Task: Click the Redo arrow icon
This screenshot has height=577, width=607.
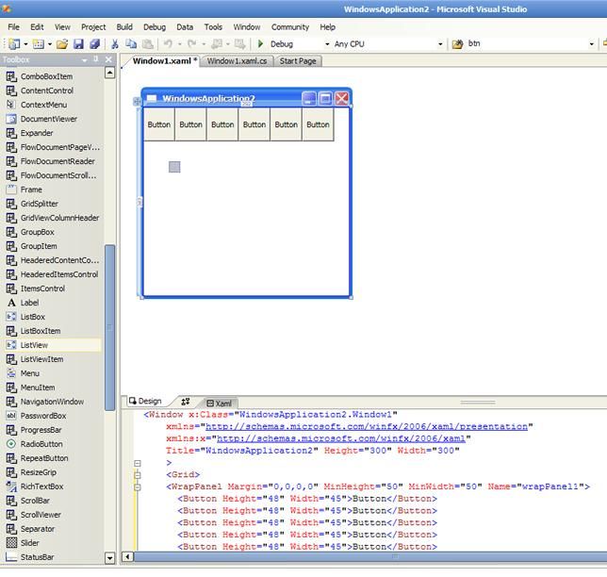Action: pyautogui.click(x=192, y=43)
